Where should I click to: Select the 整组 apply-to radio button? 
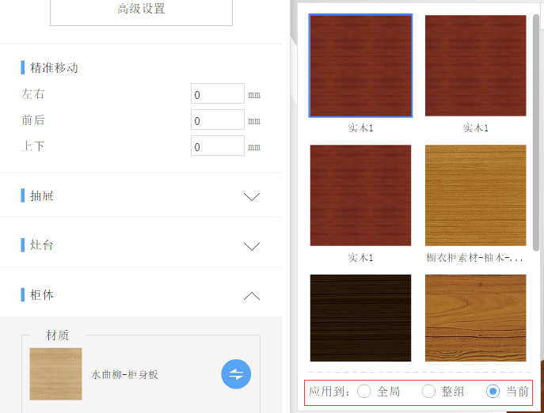coord(428,392)
